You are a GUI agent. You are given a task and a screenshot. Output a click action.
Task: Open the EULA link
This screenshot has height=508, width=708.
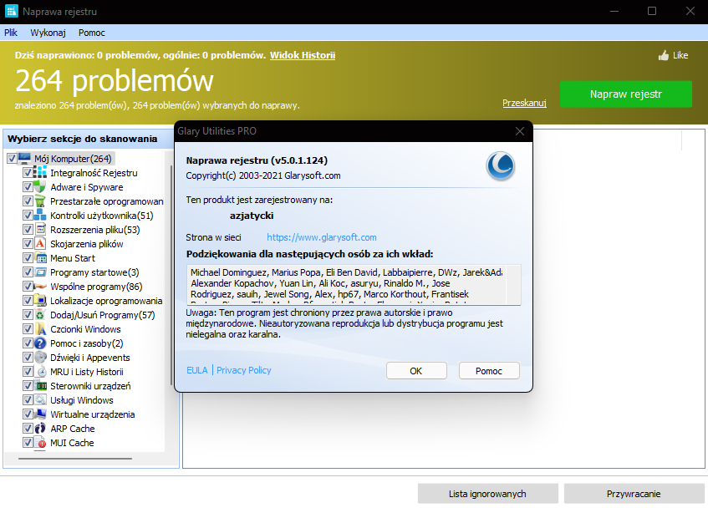click(x=197, y=370)
